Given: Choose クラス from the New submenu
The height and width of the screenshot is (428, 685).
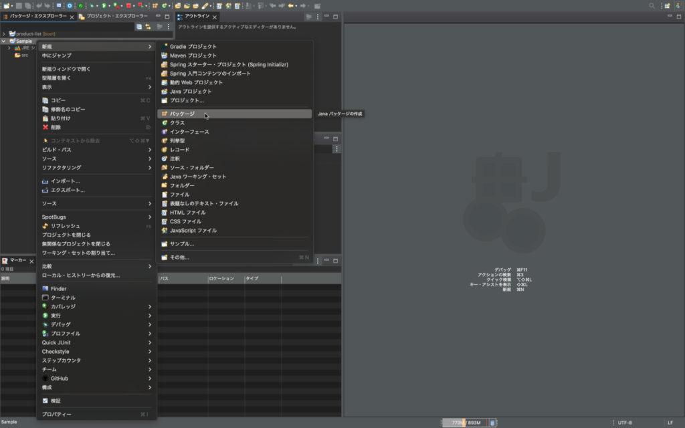Looking at the screenshot, I should point(177,123).
